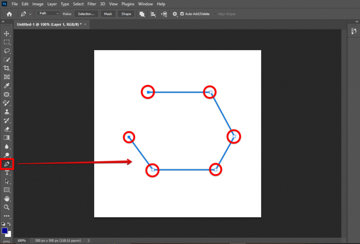Select the Hand tool

point(7,198)
